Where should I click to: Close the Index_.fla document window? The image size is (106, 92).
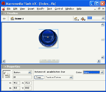coord(103,9)
